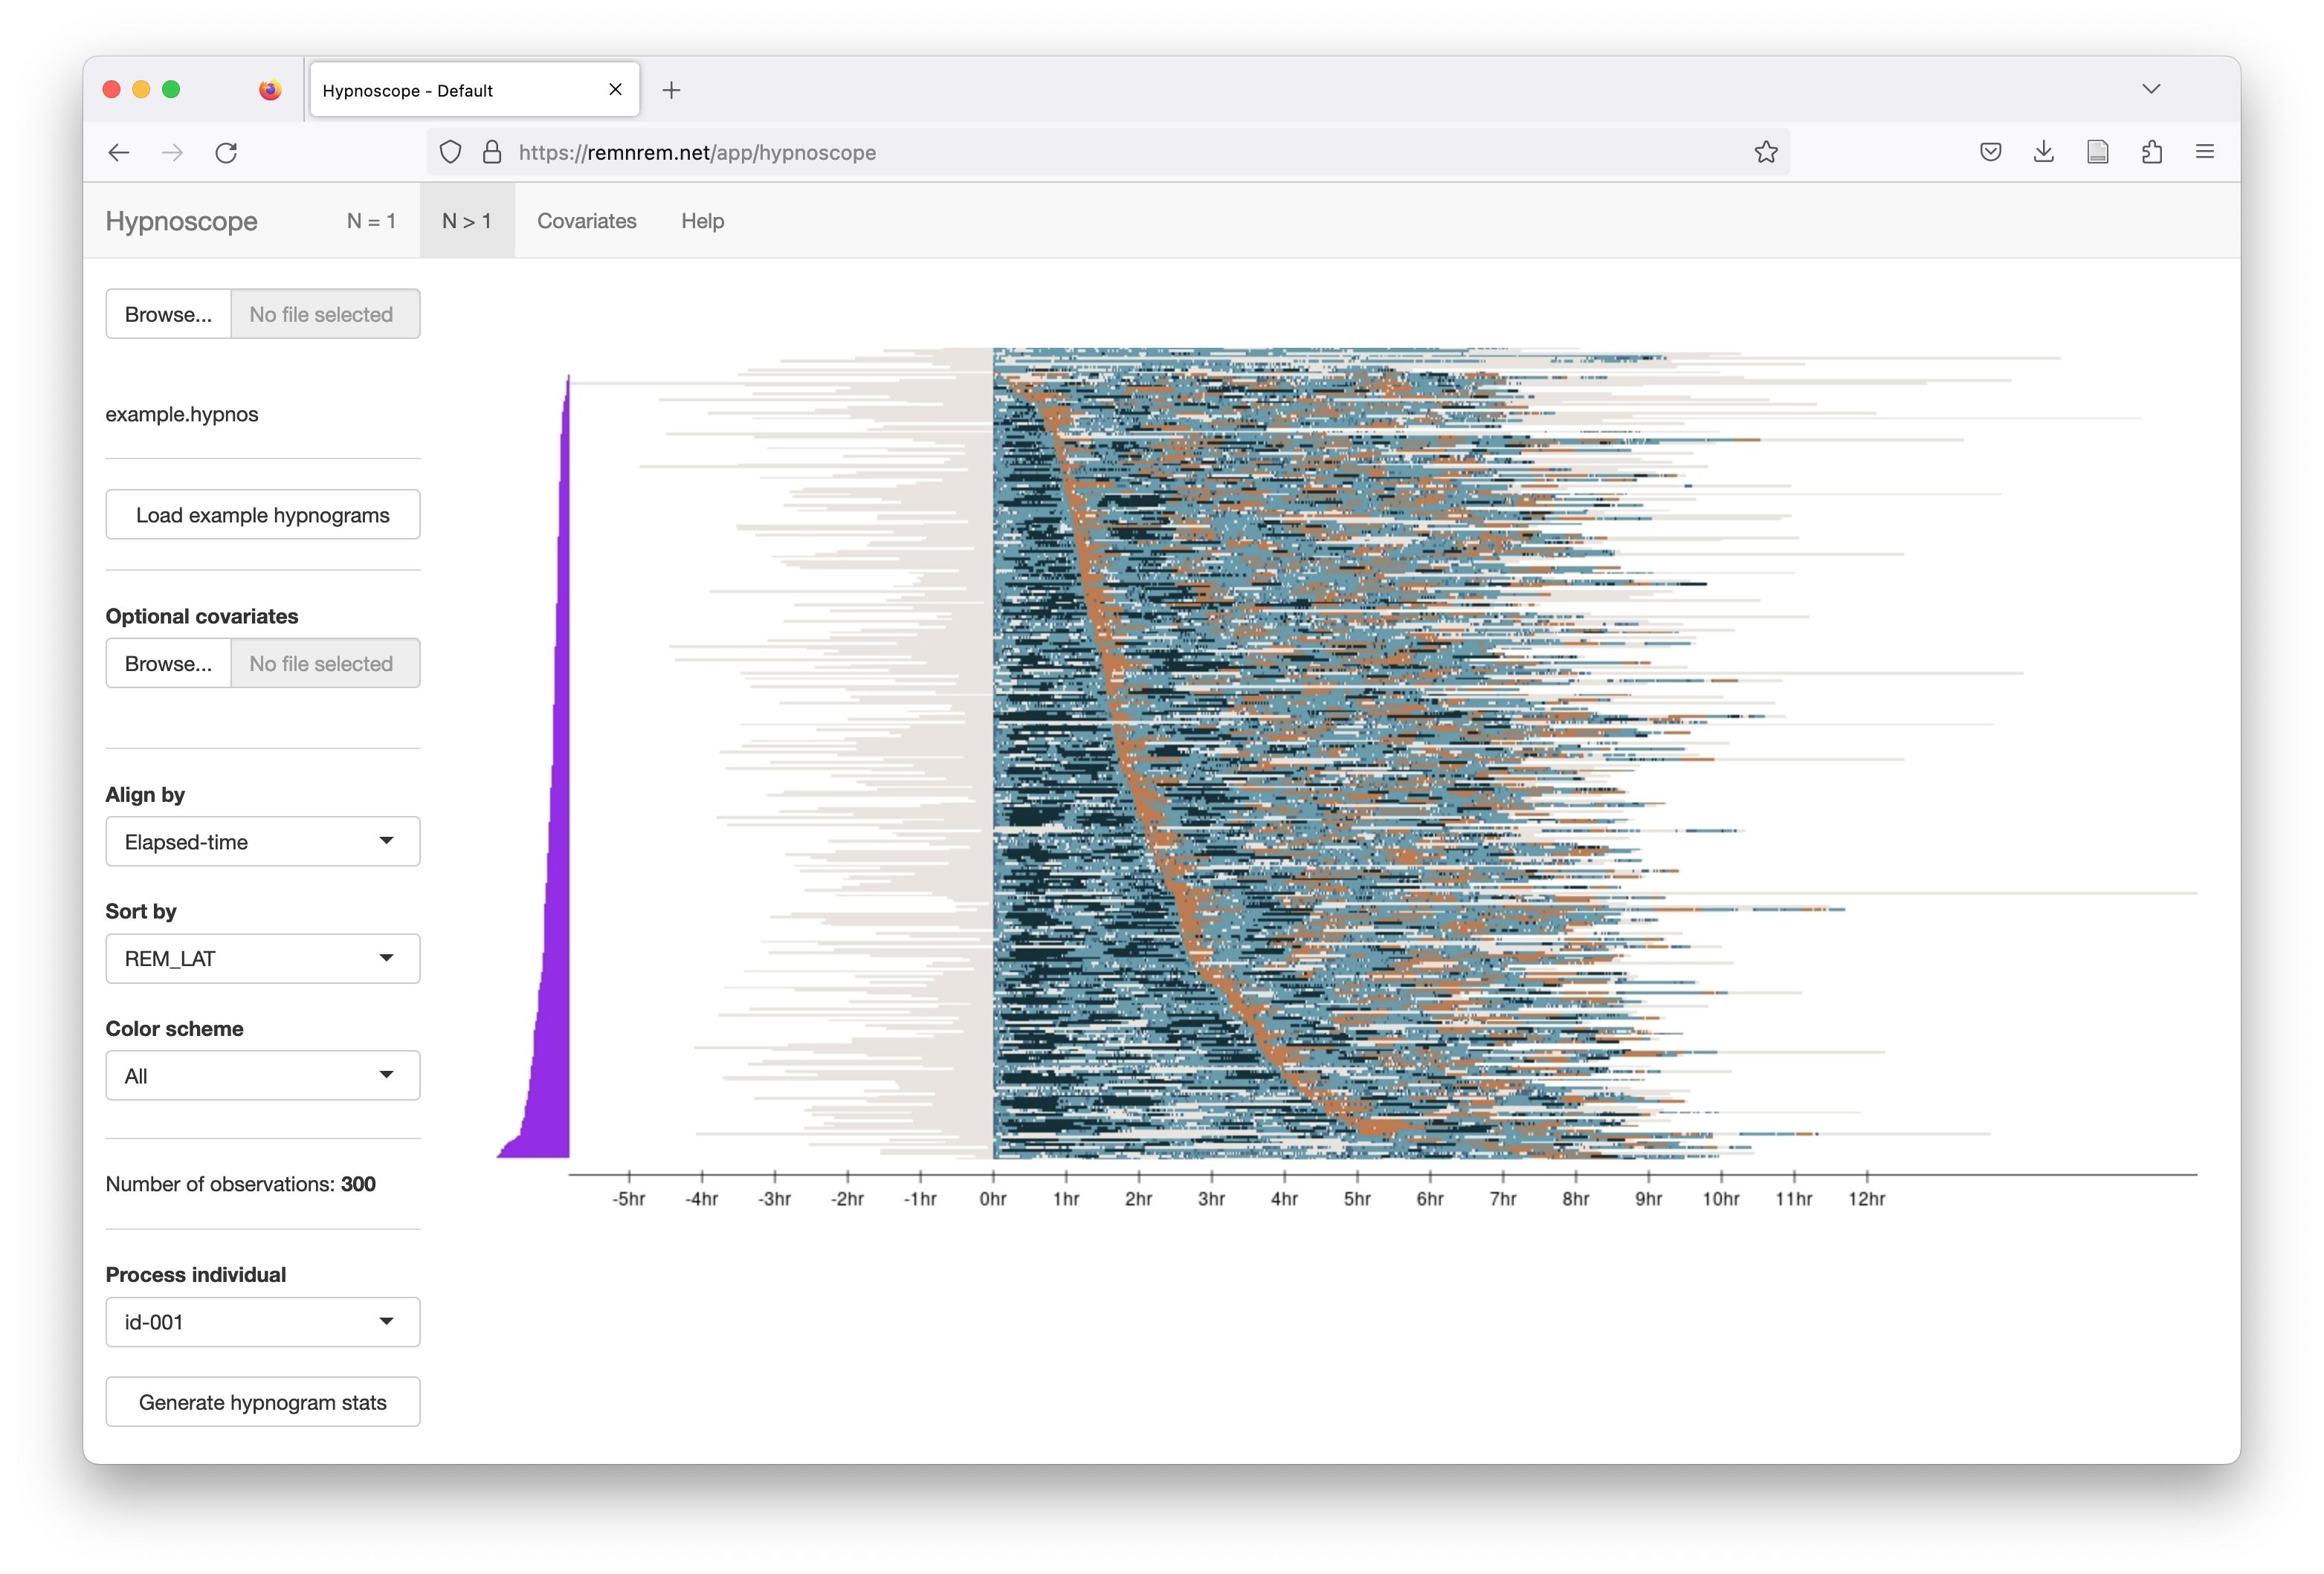Image resolution: width=2324 pixels, height=1574 pixels.
Task: Click the list all tabs chevron
Action: (2152, 89)
